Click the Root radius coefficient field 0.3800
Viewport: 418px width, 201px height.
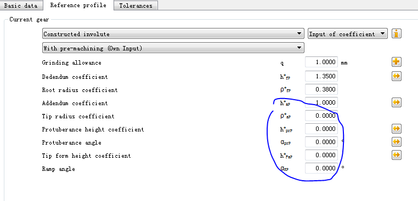click(321, 89)
